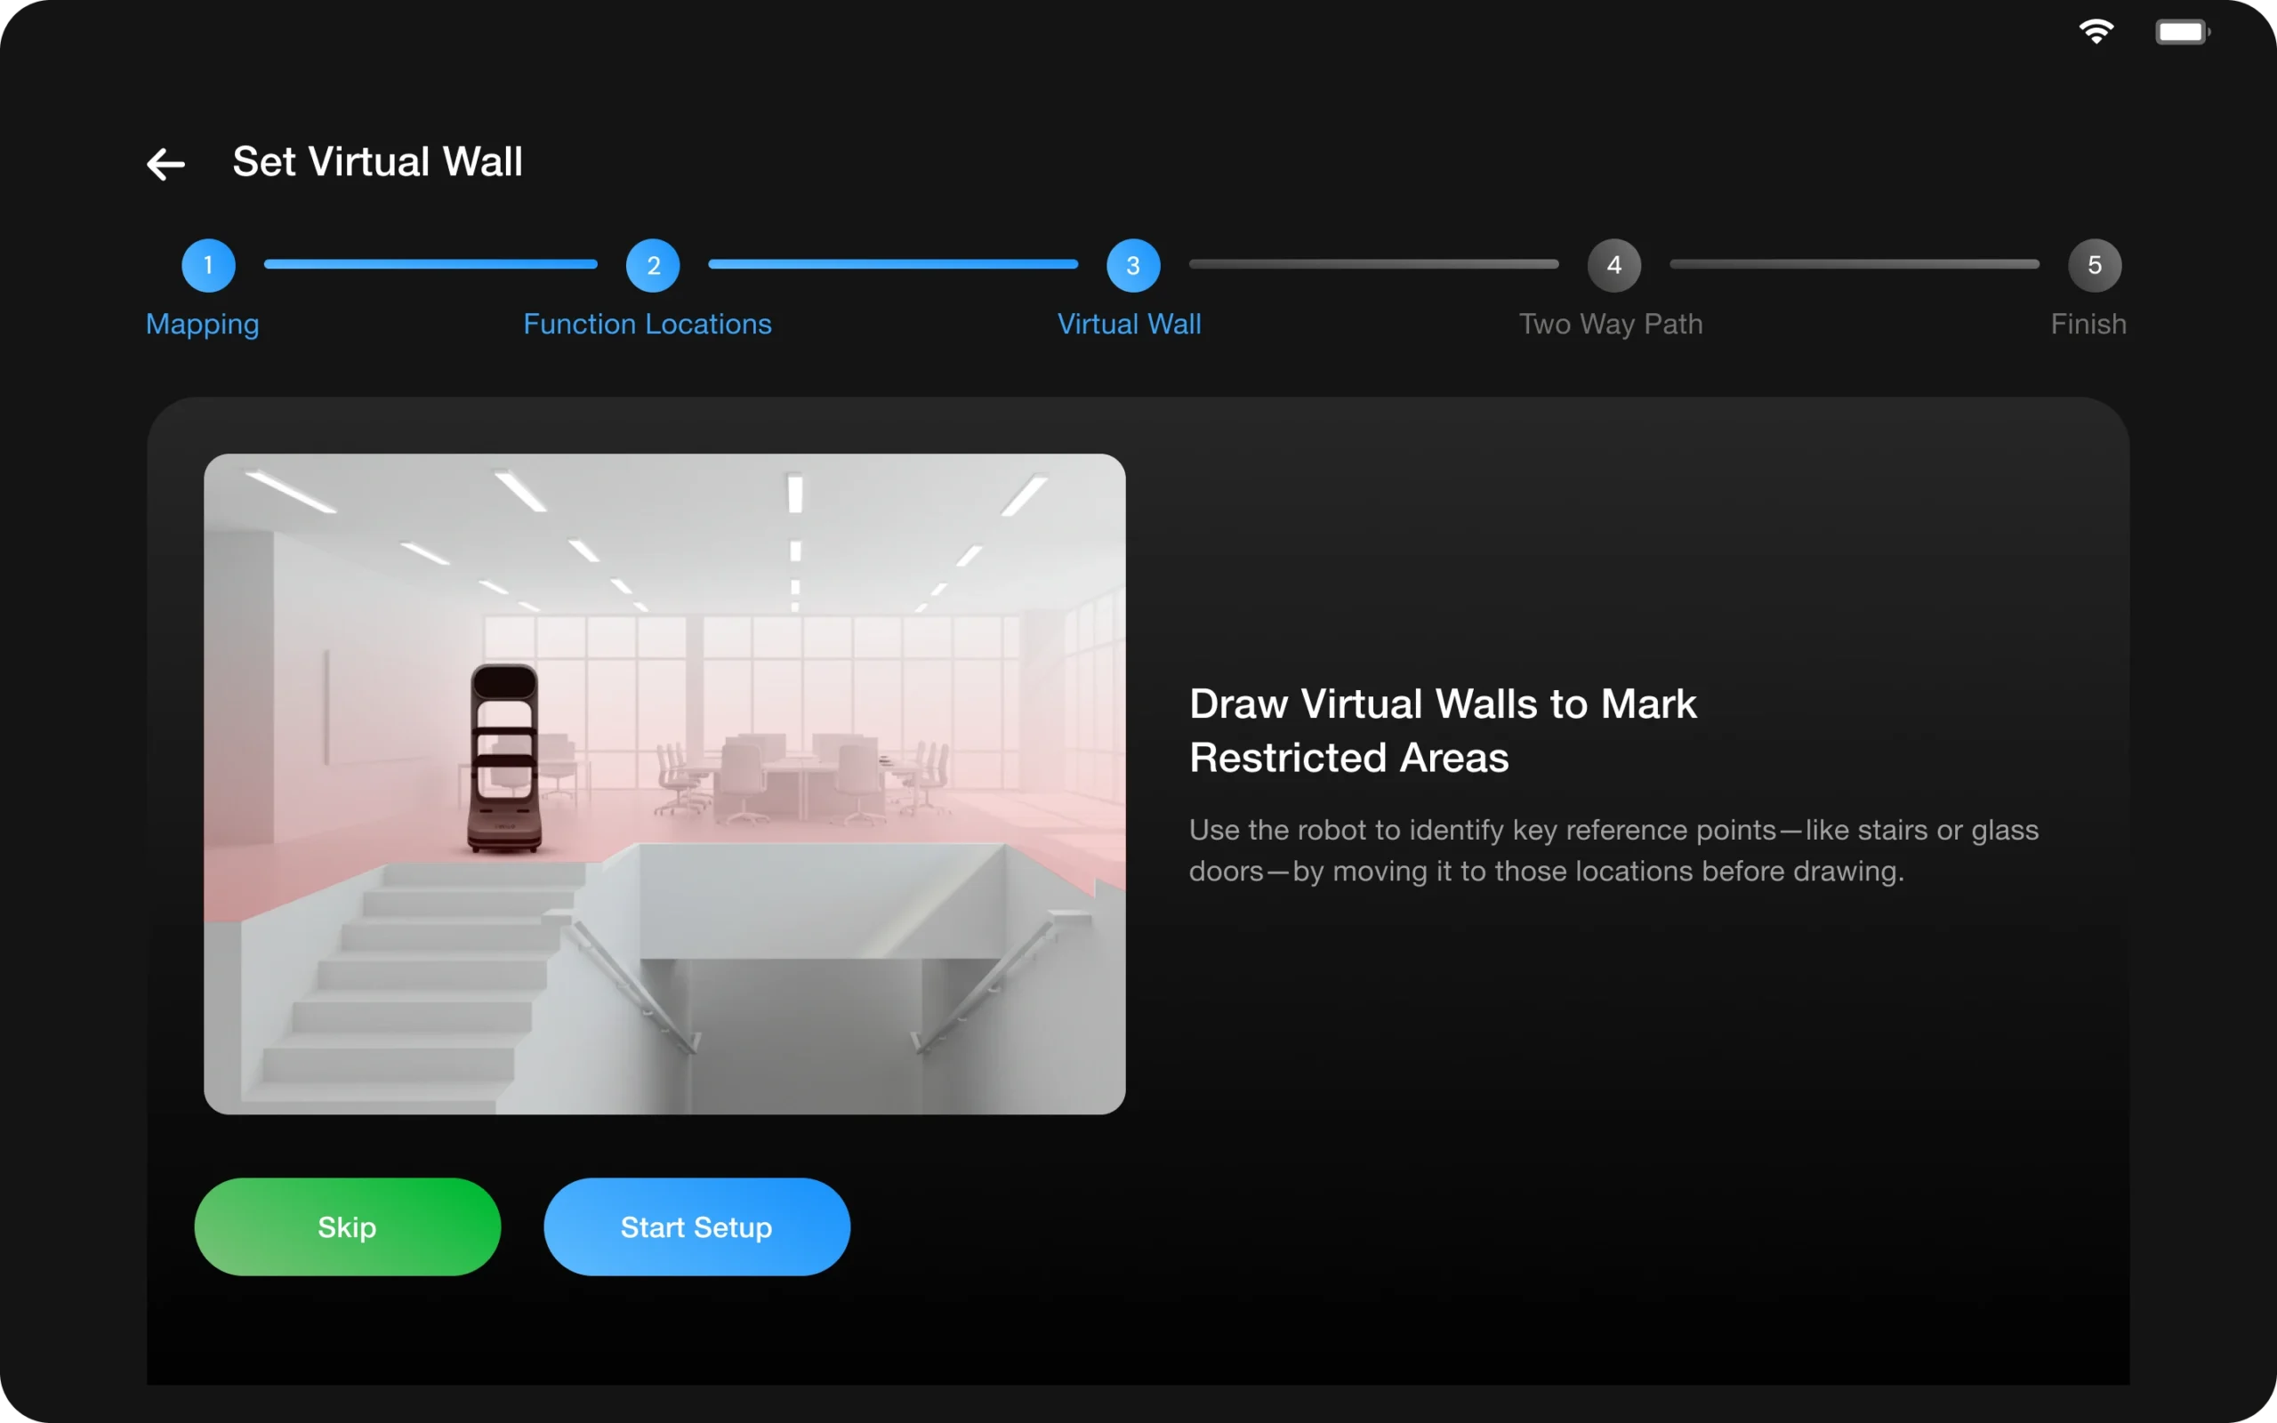Click progress line between steps 3 and 4
Screen dimensions: 2277x1423
(x=1373, y=264)
